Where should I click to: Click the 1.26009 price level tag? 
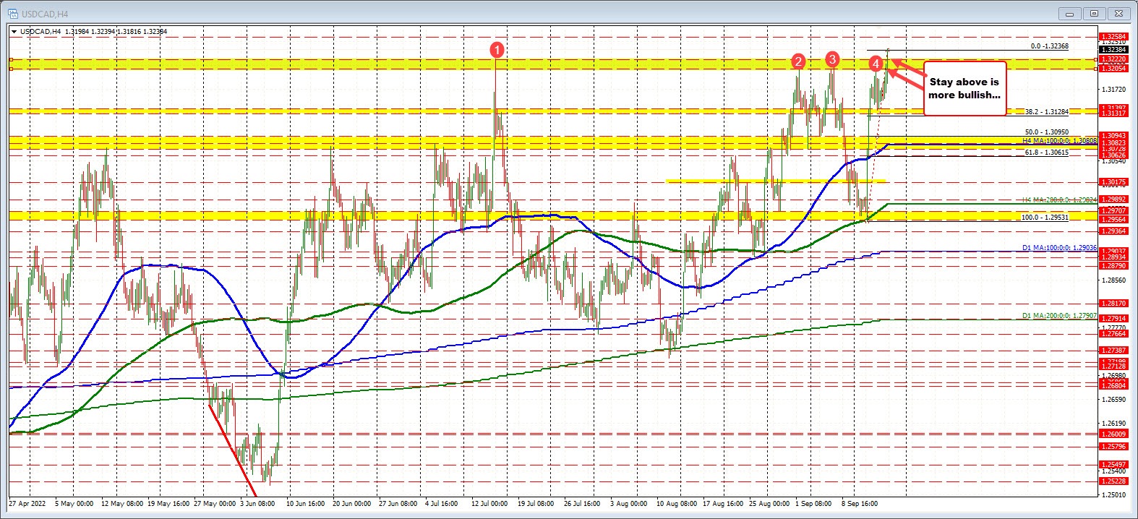(1112, 434)
